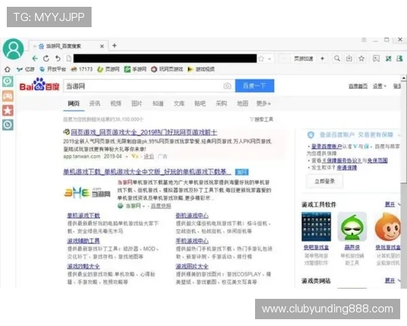Expand the 设置 dropdown
Screen dimensions: 407x326
tap(379, 86)
